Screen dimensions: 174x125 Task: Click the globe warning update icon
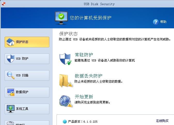pos(66,101)
